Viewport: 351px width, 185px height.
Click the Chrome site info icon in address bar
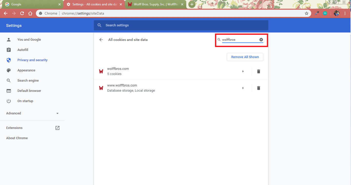(41, 13)
